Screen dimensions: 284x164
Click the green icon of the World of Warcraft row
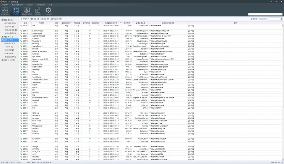pos(21,36)
